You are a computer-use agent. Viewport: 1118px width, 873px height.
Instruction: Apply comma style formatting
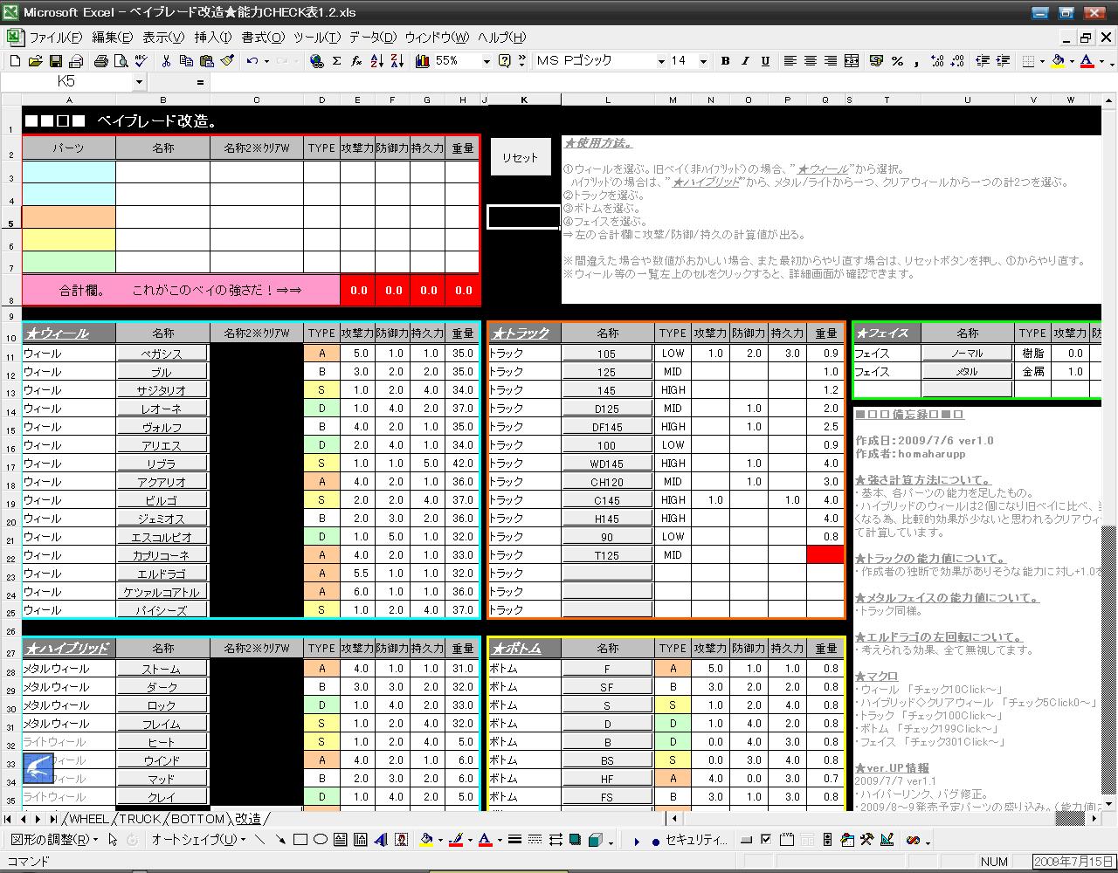[917, 61]
